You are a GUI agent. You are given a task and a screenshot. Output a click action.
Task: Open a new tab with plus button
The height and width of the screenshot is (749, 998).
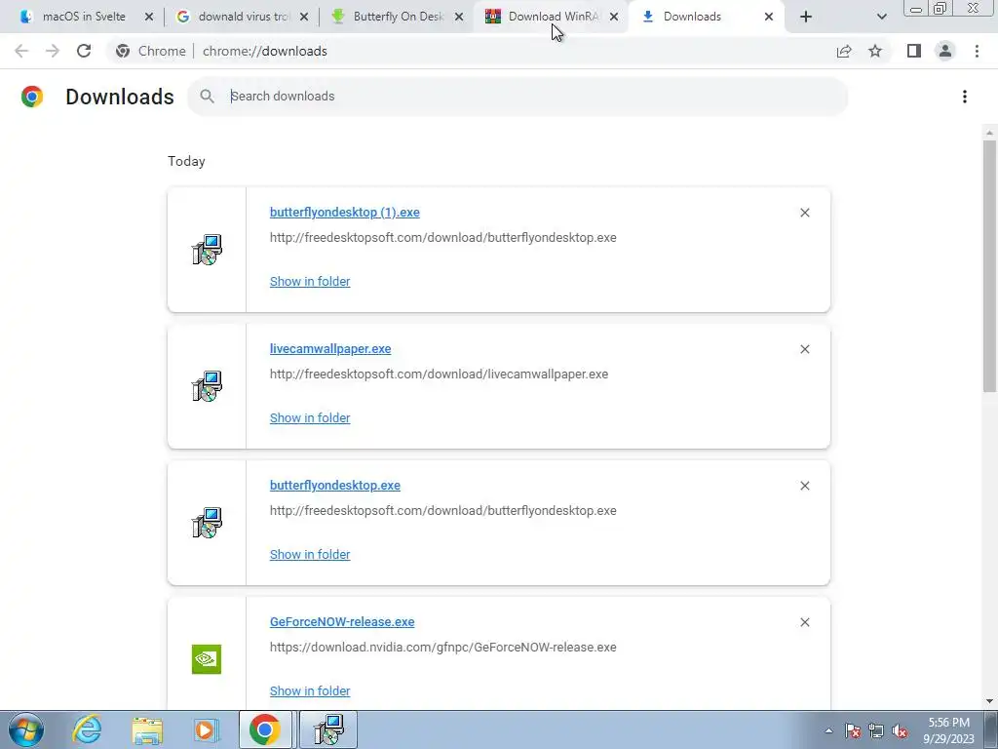pyautogui.click(x=806, y=17)
